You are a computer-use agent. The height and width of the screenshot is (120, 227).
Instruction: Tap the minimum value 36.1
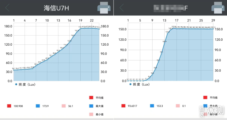tap(71, 106)
